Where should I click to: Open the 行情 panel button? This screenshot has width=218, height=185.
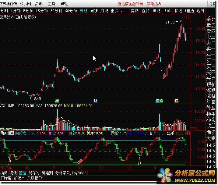coord(213,4)
